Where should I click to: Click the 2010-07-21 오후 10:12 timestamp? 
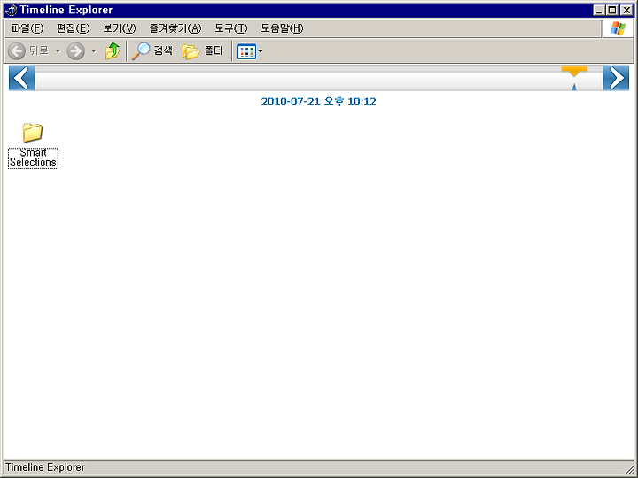(318, 102)
